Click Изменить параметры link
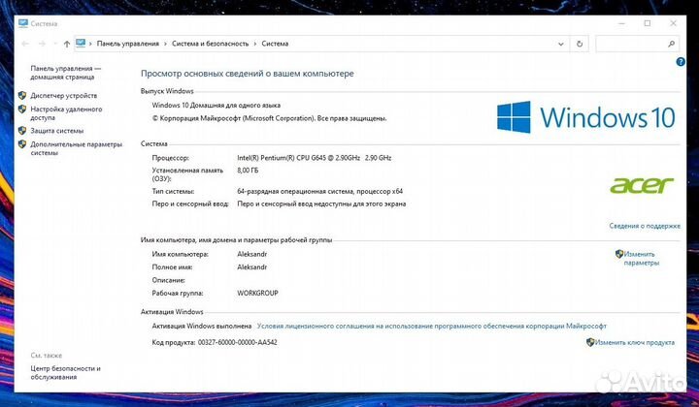Image resolution: width=699 pixels, height=407 pixels. click(x=641, y=259)
